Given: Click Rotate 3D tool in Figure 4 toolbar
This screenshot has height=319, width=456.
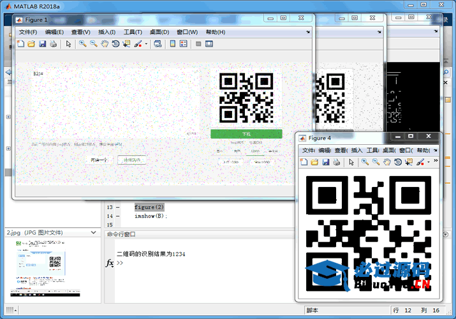Looking at the screenshot, I should point(398,162).
